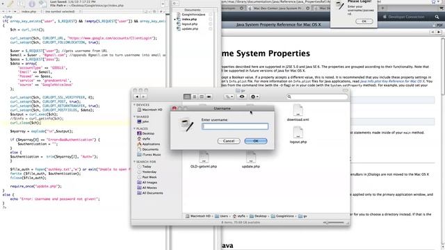
Task: Switch Finder to list view
Action: [x=195, y=97]
